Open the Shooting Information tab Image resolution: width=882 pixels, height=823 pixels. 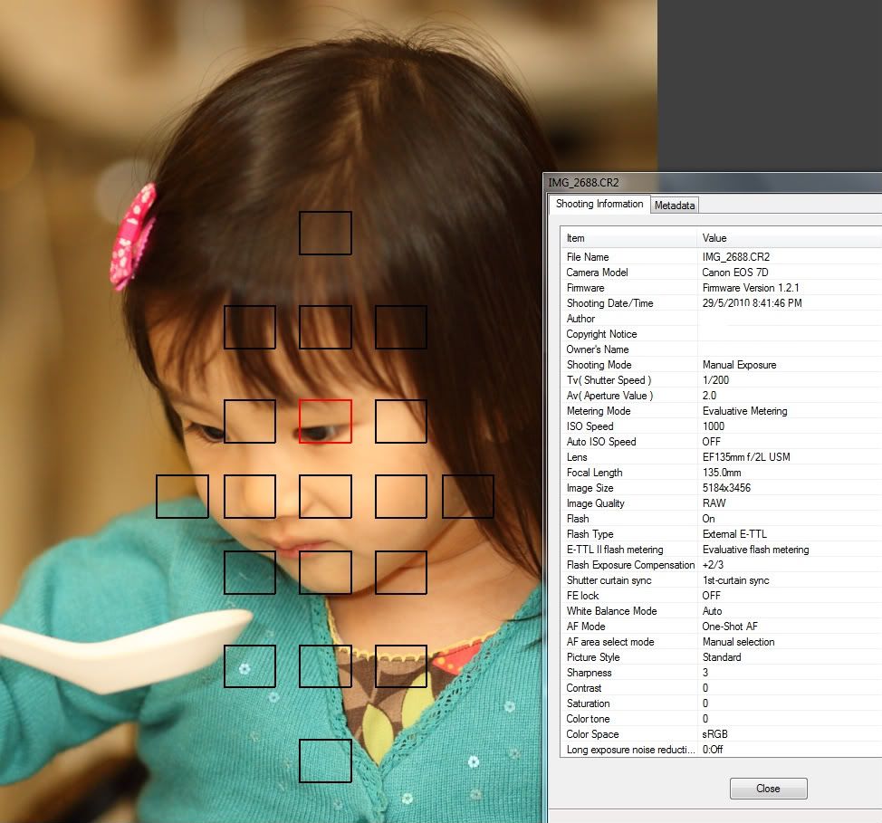tap(599, 205)
